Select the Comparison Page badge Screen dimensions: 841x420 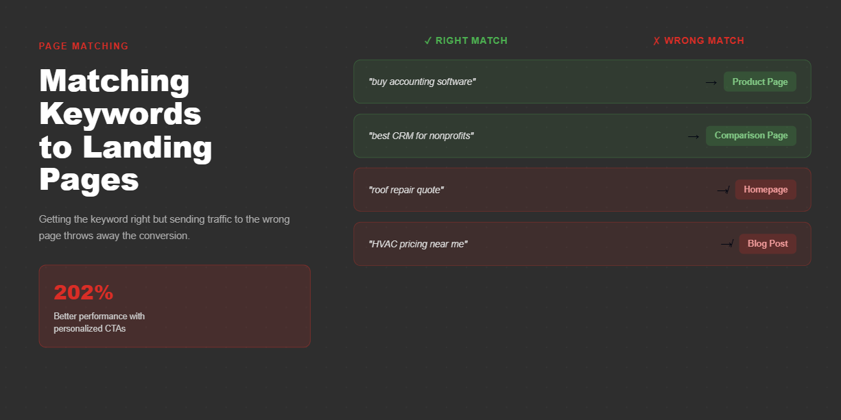point(751,136)
